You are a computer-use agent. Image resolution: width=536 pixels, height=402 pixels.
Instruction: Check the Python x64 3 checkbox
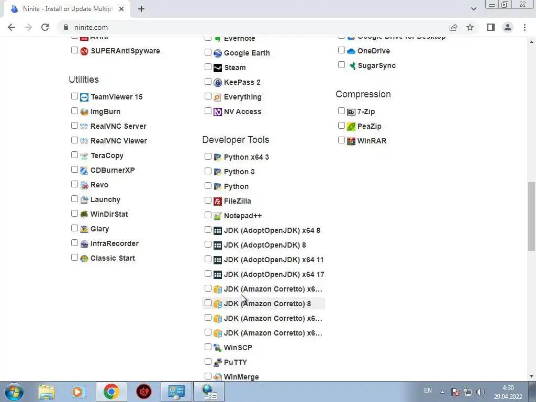(x=208, y=157)
